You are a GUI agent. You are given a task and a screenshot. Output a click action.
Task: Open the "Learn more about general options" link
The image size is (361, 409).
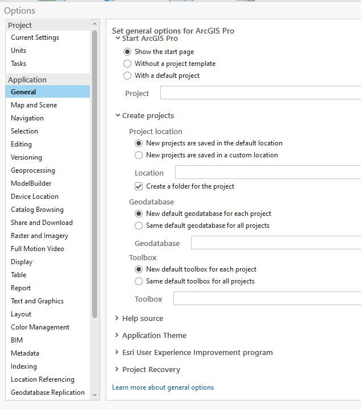click(x=163, y=387)
